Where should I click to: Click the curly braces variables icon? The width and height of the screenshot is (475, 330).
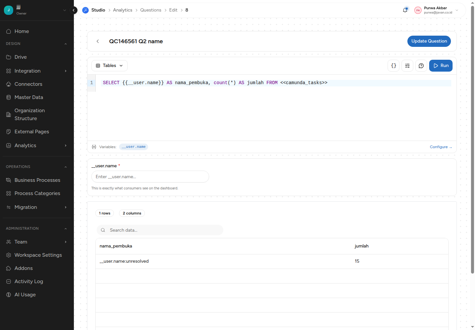[x=394, y=66]
